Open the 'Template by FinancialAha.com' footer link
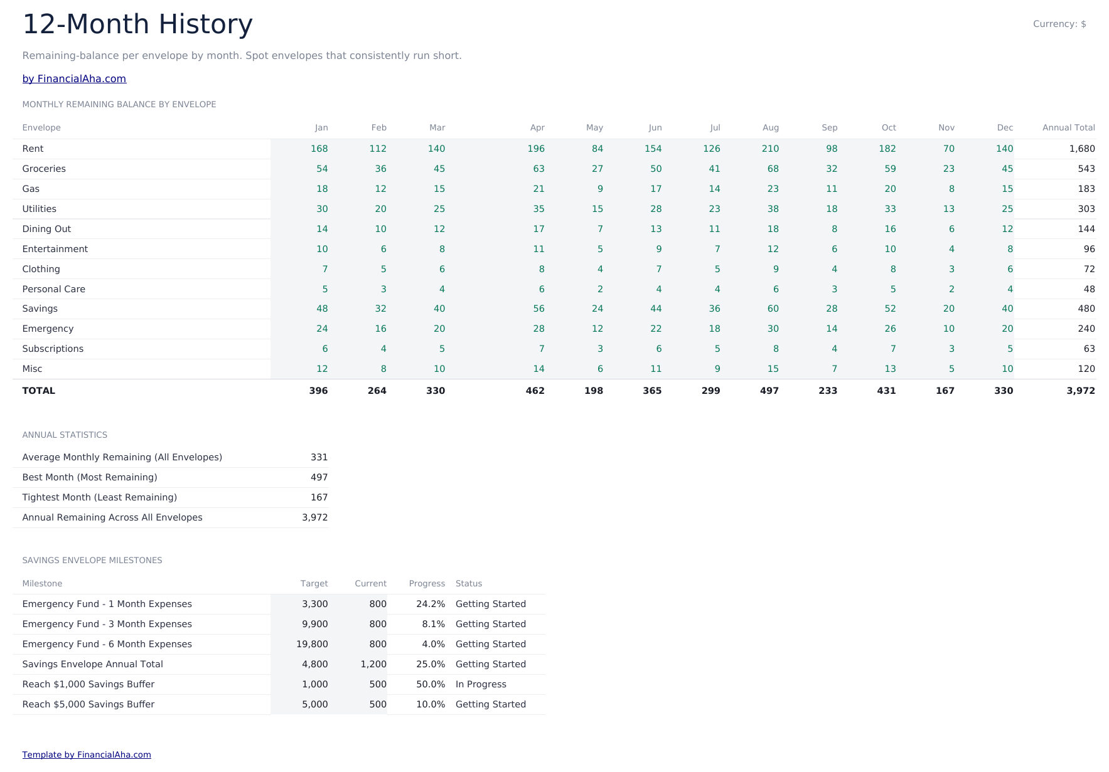The image size is (1109, 772). click(x=87, y=754)
